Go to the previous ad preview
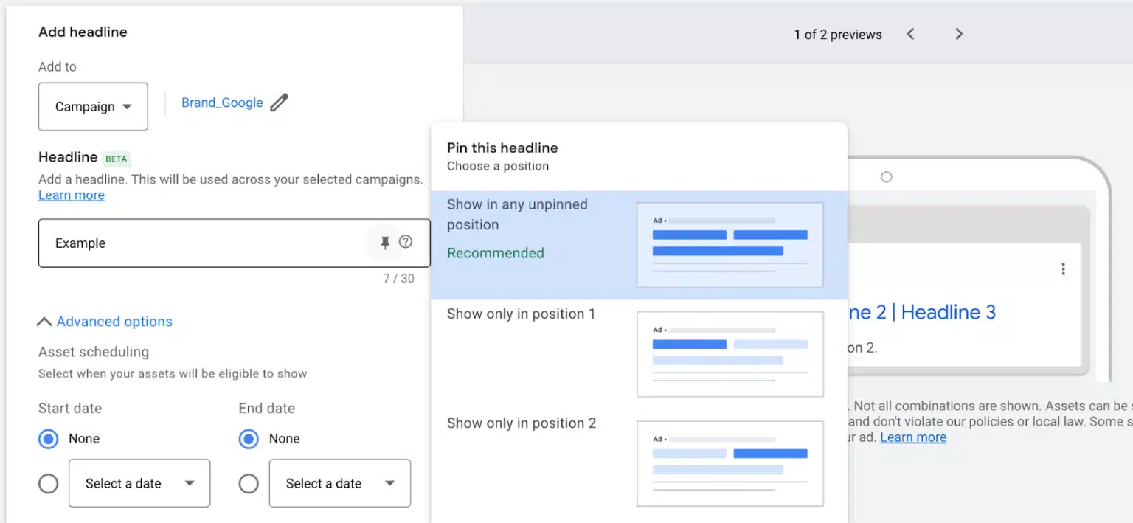The width and height of the screenshot is (1133, 523). coord(910,34)
